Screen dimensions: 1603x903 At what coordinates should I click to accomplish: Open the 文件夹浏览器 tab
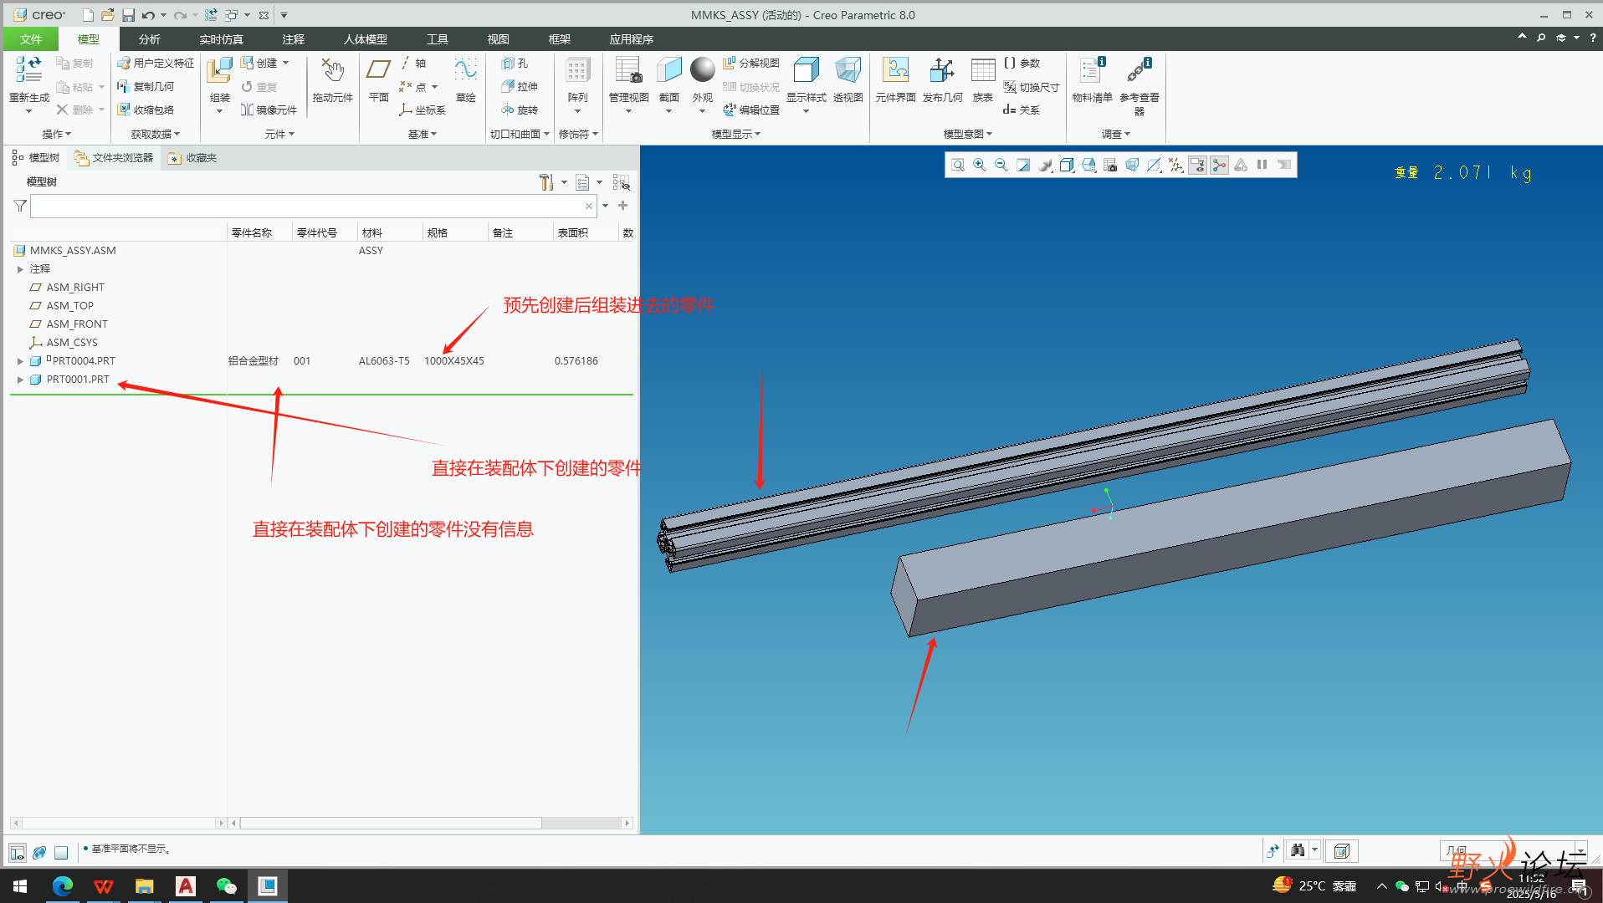(114, 158)
